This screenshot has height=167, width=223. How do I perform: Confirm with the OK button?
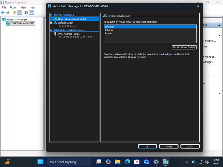[x=147, y=147]
